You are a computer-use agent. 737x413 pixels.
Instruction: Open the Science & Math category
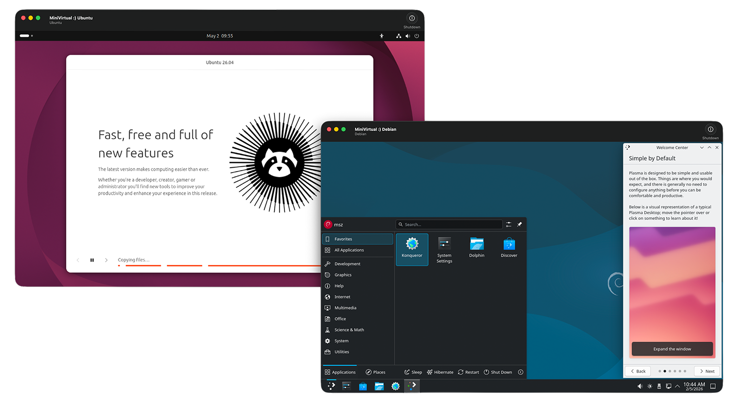pyautogui.click(x=358, y=330)
